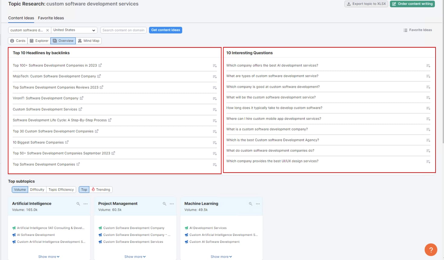Screen dimensions: 444x260
Task: Add top headline about Software Development Companies 2023 to list
Action: pos(214,66)
